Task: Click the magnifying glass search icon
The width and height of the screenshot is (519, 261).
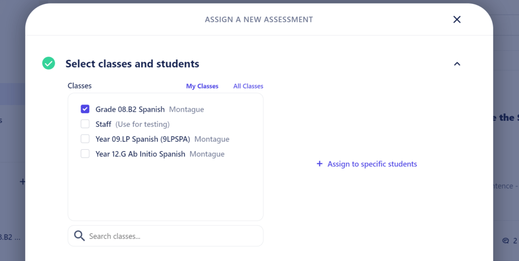Action: 80,236
